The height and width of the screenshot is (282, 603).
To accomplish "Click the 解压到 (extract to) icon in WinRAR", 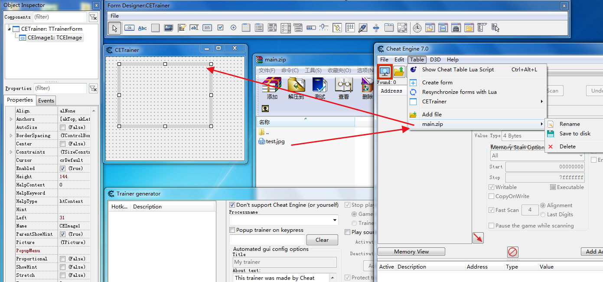I will [x=296, y=88].
